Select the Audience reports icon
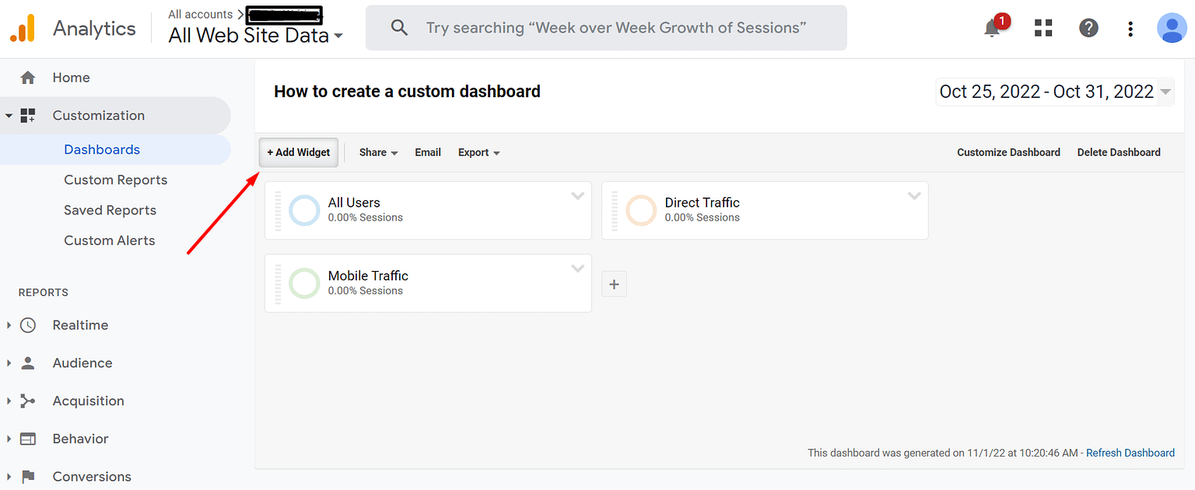The height and width of the screenshot is (490, 1195). point(28,363)
